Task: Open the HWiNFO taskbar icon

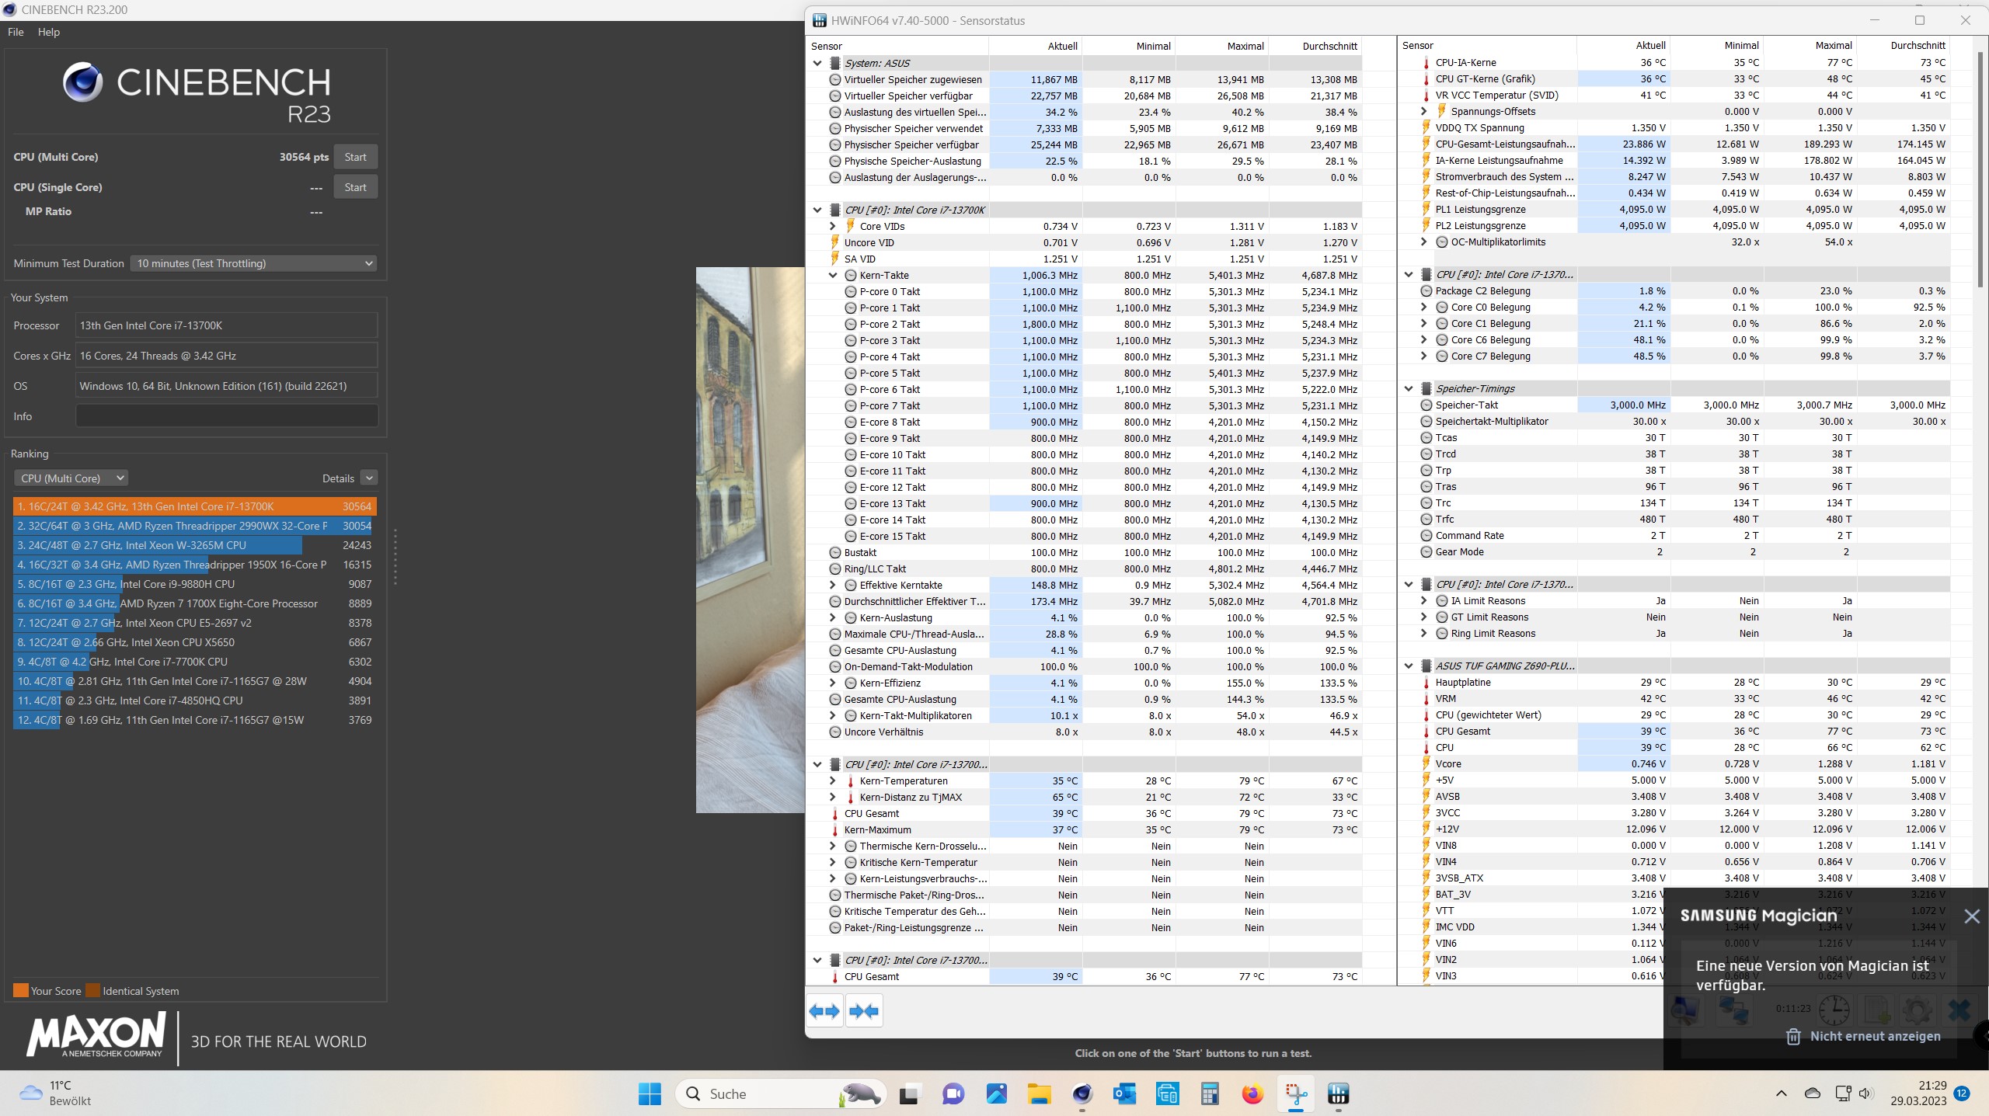Action: [1337, 1094]
